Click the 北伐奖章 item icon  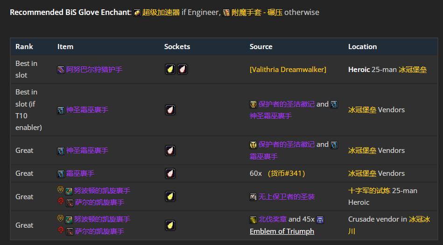[x=253, y=219]
